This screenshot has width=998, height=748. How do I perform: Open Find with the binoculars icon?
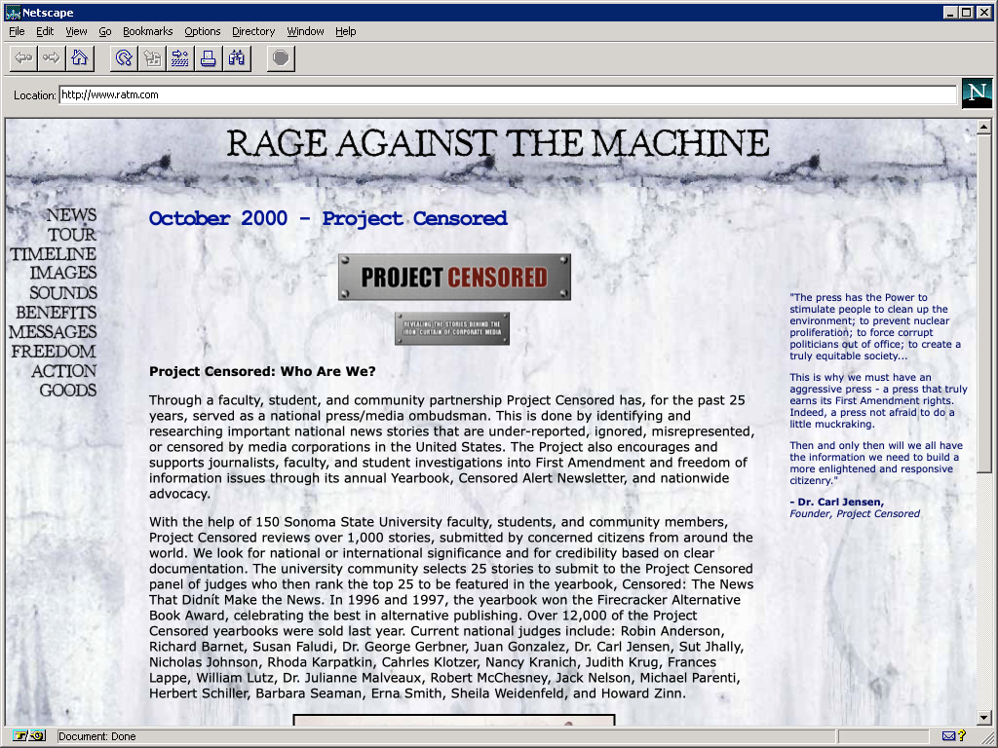236,58
